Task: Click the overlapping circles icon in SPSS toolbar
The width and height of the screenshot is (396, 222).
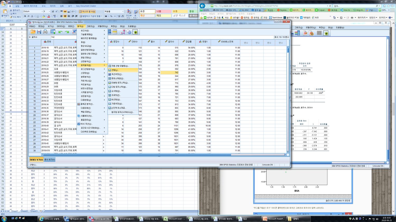Action: [x=129, y=32]
